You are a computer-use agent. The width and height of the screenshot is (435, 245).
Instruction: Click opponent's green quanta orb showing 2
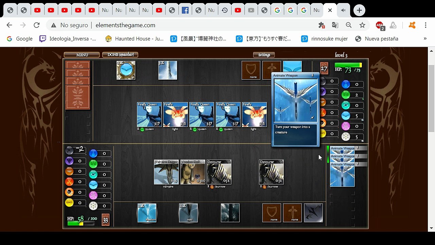(x=346, y=95)
